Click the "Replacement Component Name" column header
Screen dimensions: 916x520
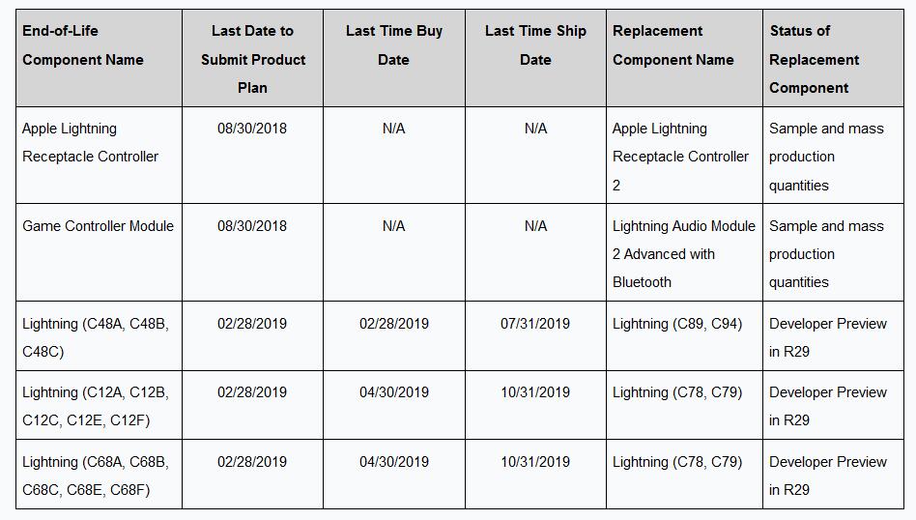(673, 45)
